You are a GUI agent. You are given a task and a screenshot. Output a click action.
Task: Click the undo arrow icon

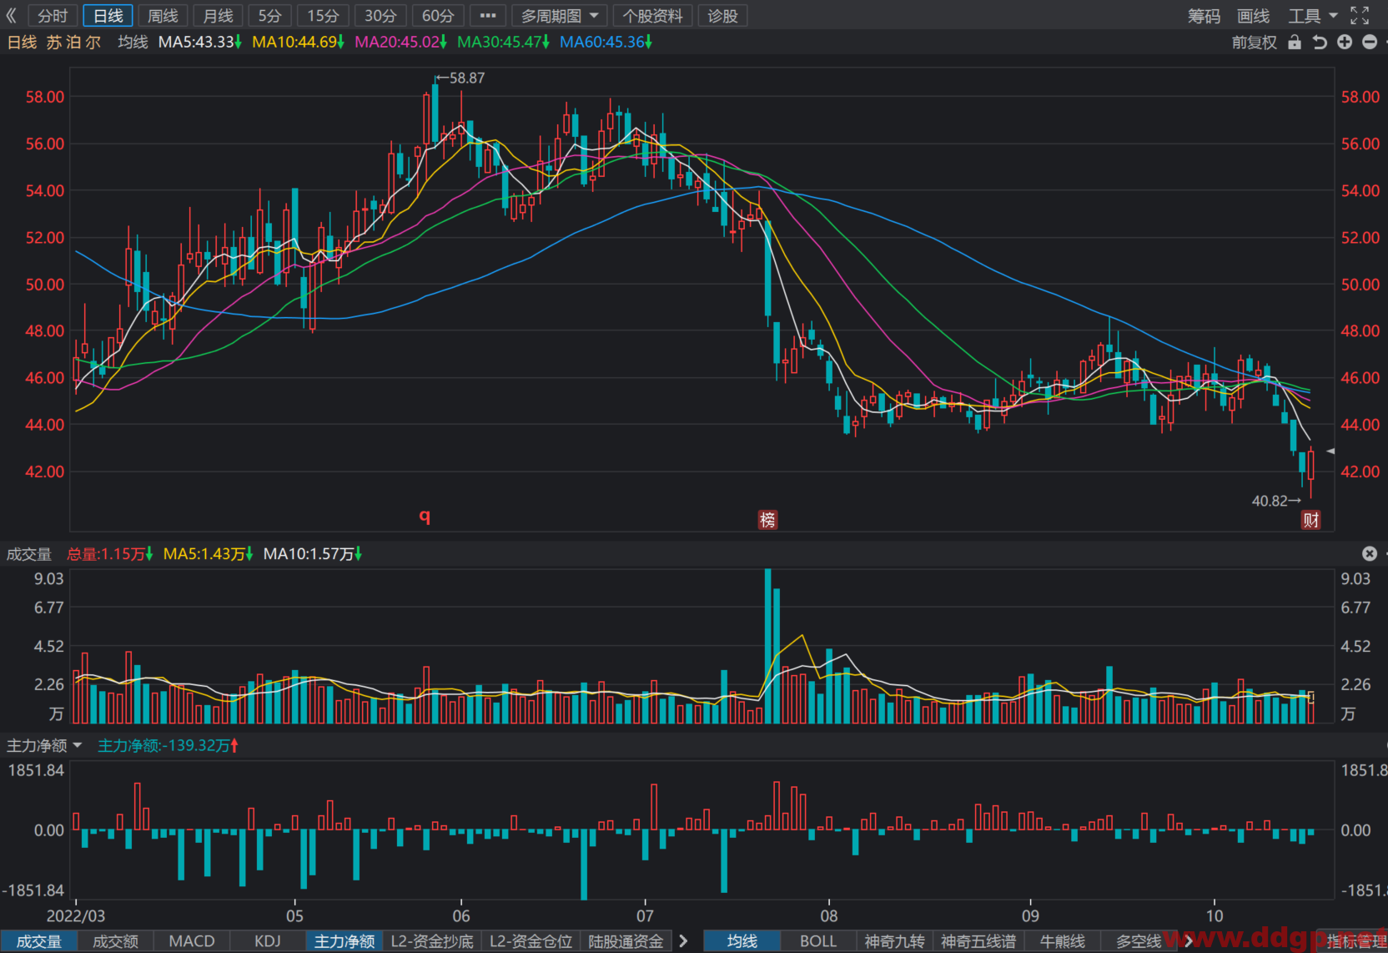pyautogui.click(x=1320, y=42)
